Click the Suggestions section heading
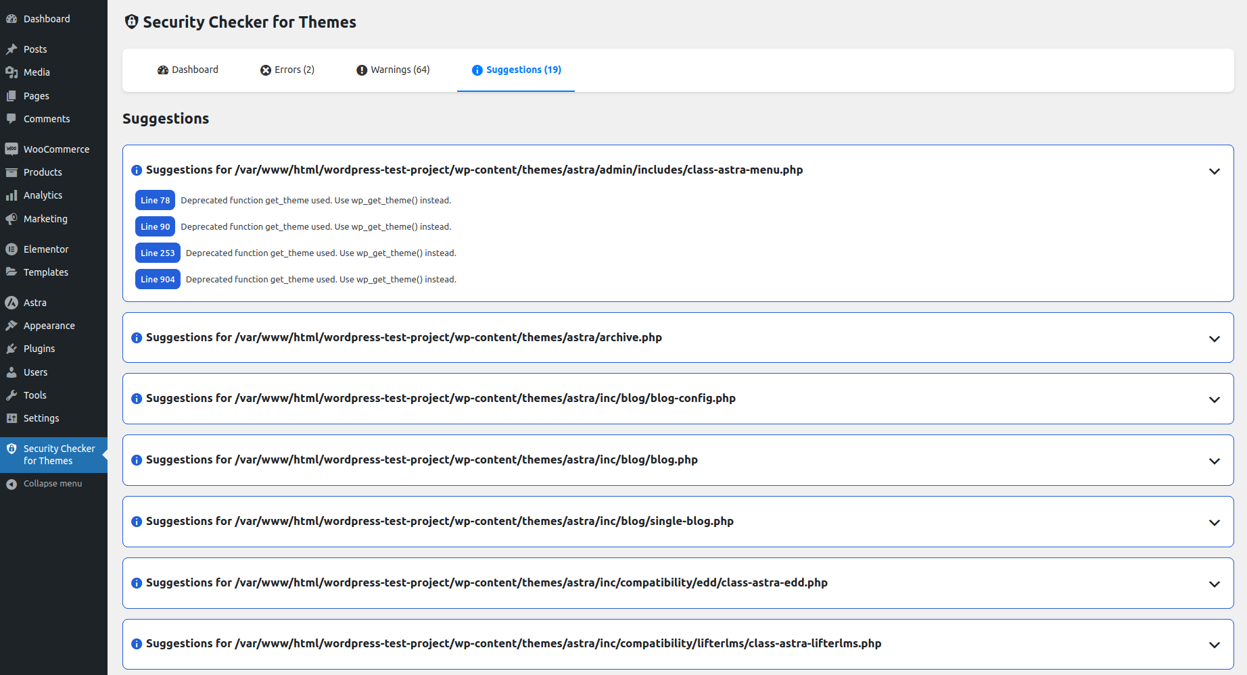This screenshot has width=1247, height=675. [x=166, y=119]
